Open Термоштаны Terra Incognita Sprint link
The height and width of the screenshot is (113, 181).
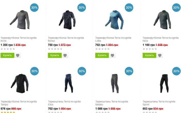pos(159,103)
